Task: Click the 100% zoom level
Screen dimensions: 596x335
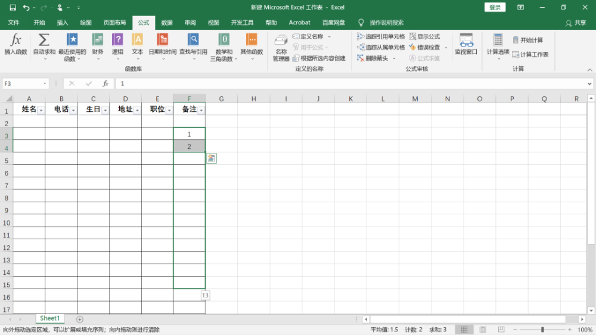Action: [x=585, y=330]
